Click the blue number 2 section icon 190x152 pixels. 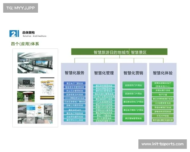14,34
